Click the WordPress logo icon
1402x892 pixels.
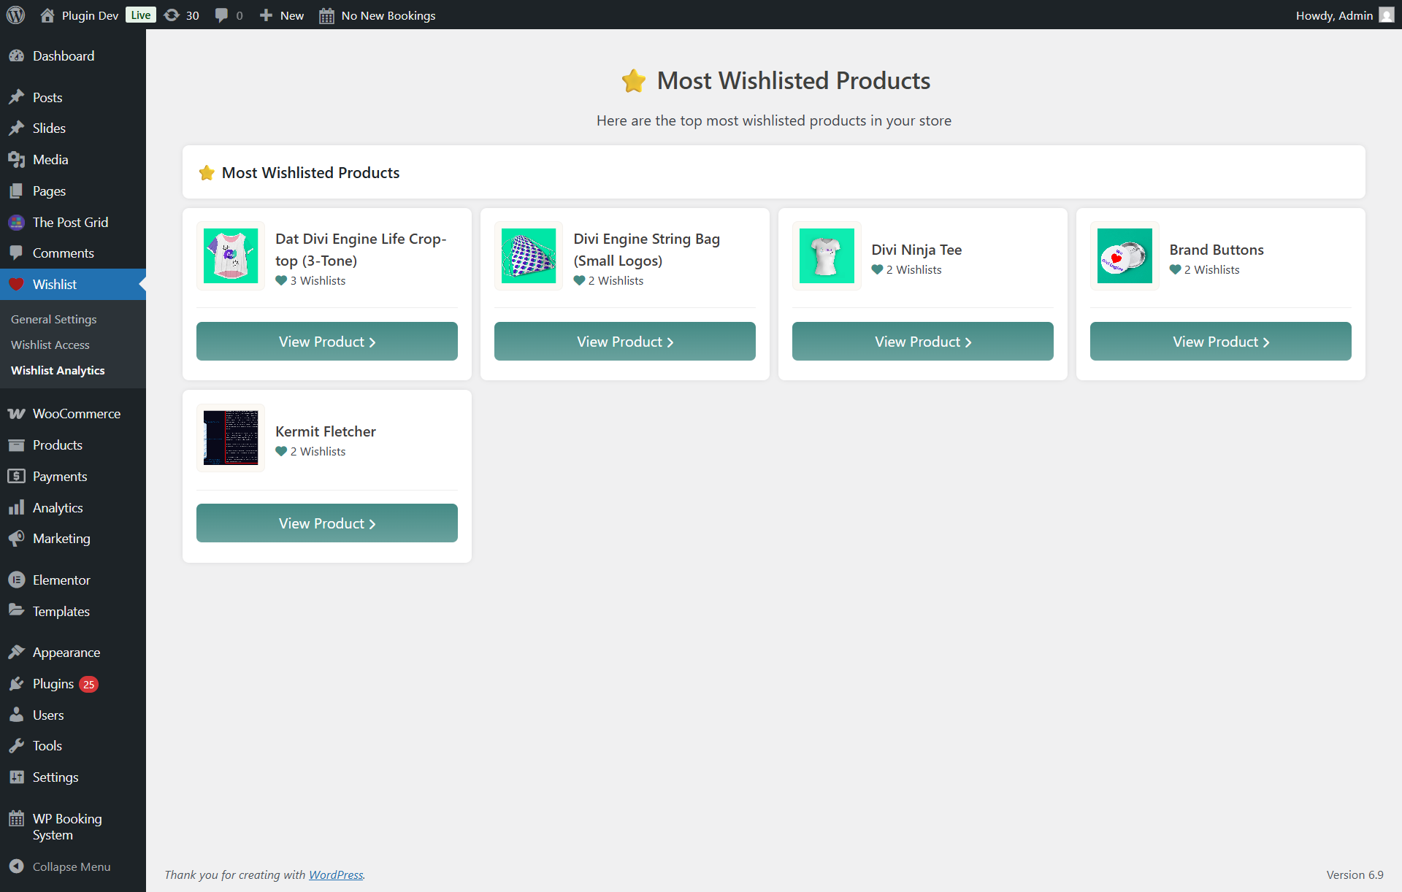(x=15, y=15)
